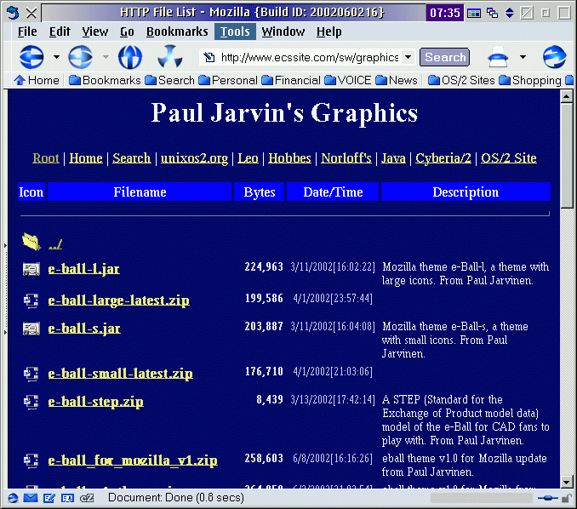The width and height of the screenshot is (577, 509).
Task: Click the e-Ball throbber icon
Action: 554,57
